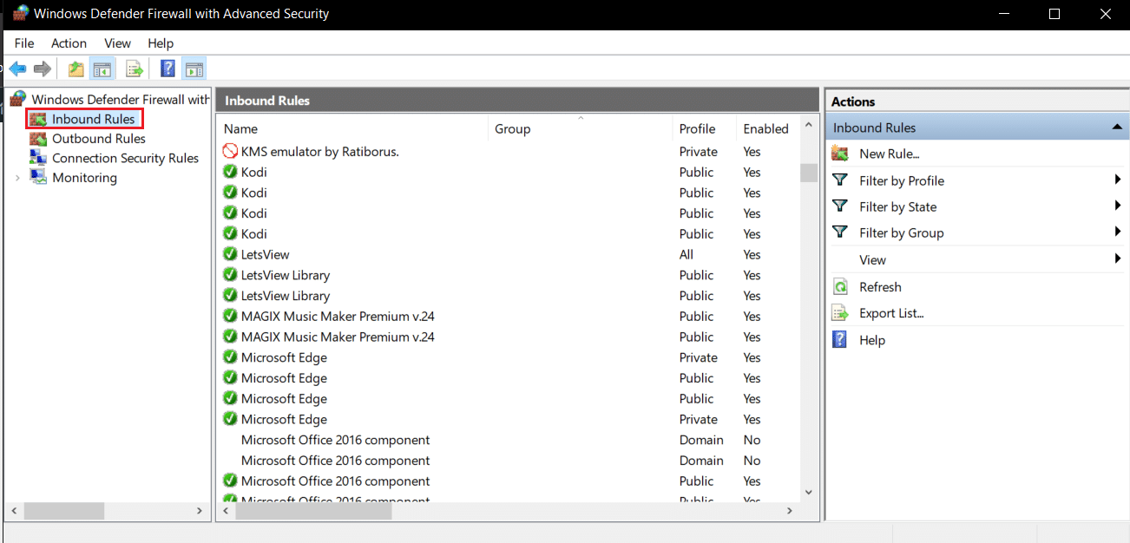The height and width of the screenshot is (543, 1130).
Task: Click the funnel icon beside Filter by Group
Action: [x=839, y=232]
